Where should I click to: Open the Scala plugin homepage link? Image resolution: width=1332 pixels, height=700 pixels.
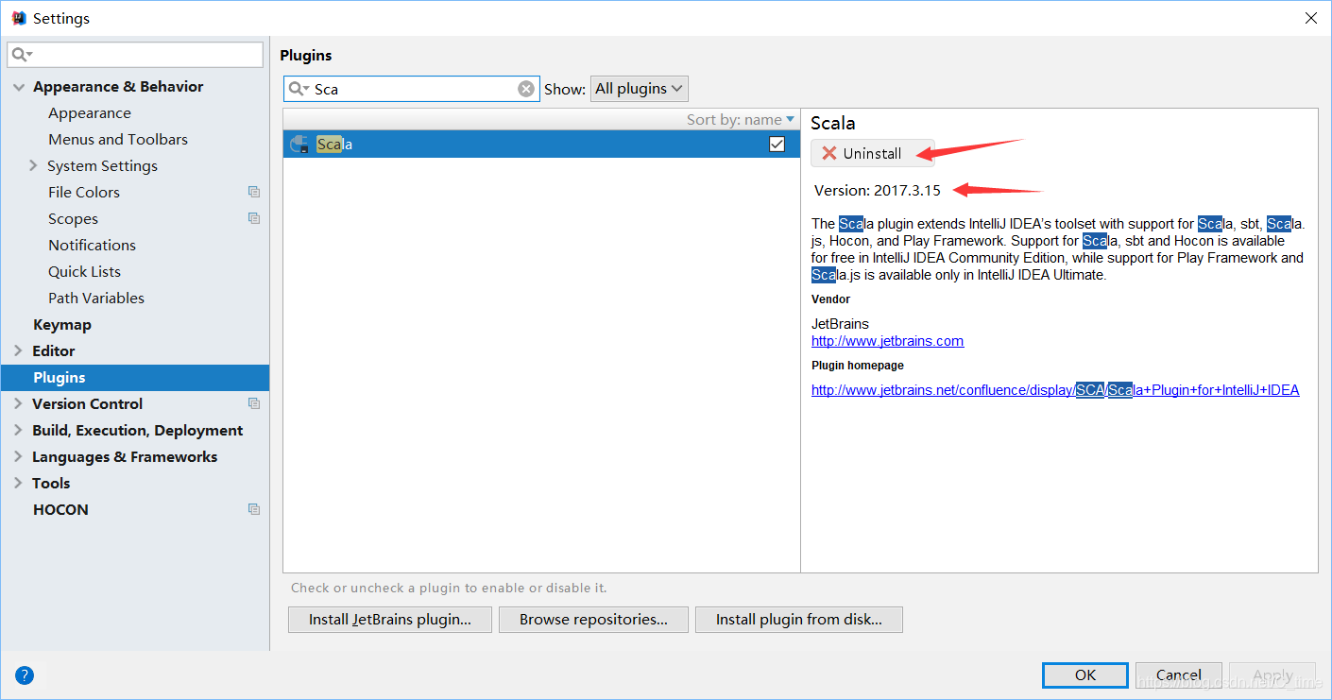pos(1055,390)
